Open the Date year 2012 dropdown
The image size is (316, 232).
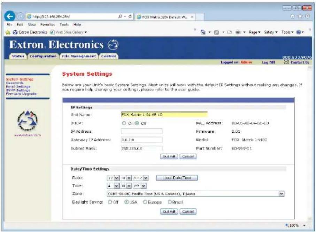tap(146, 178)
